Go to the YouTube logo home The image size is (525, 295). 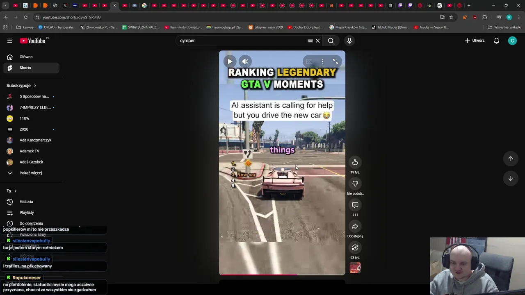tap(32, 41)
